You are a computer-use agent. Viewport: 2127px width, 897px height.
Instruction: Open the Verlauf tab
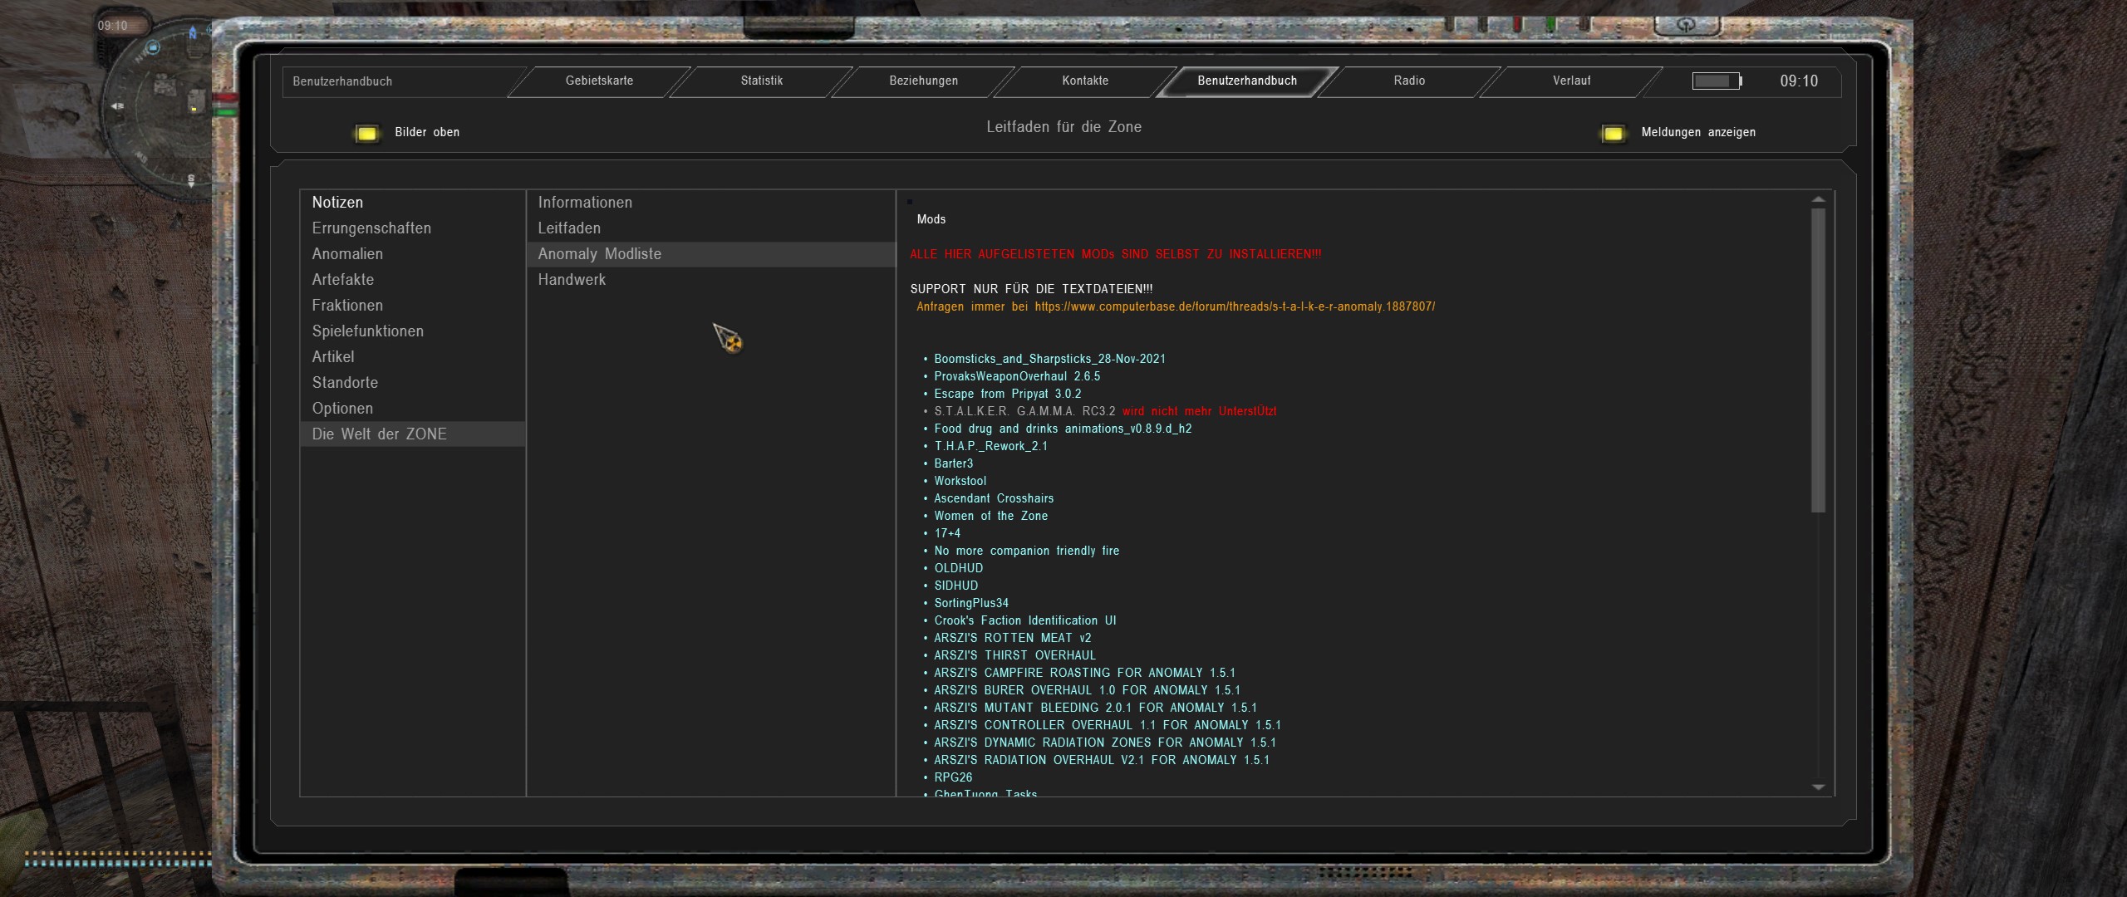click(x=1571, y=81)
